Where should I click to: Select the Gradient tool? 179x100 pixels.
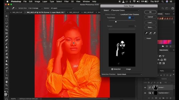point(6,57)
